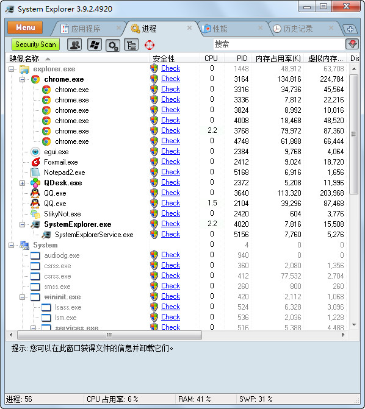Sort by PID column header
This screenshot has height=409, width=365.
(238, 59)
